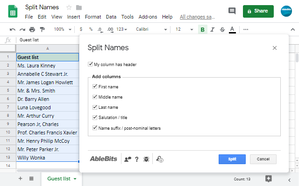
Task: Hide the menus with the arrow
Action: (293, 29)
